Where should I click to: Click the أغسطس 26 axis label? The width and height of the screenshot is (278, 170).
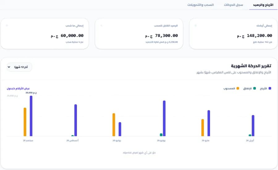coord(72,140)
